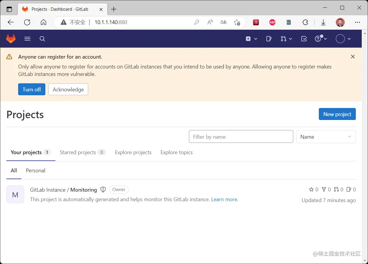Screen dimensions: 368x264
Task: Open Explore projects tab
Action: coord(133,152)
